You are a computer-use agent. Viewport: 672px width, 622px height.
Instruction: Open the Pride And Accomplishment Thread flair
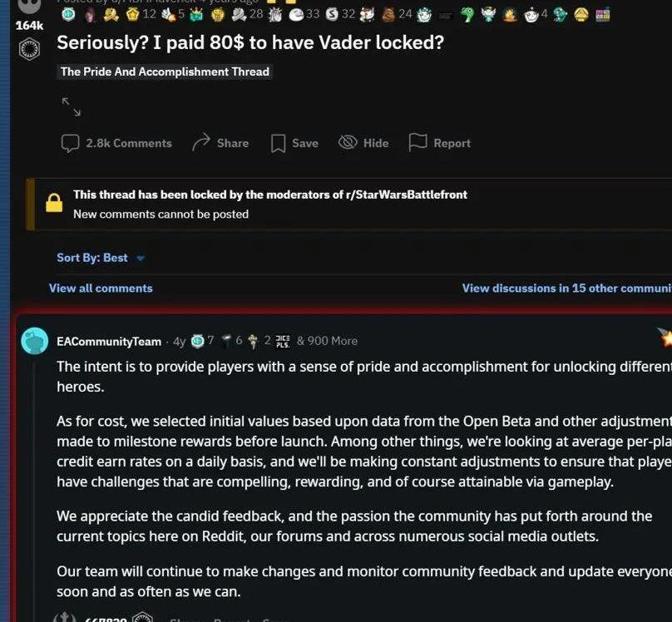tap(165, 72)
